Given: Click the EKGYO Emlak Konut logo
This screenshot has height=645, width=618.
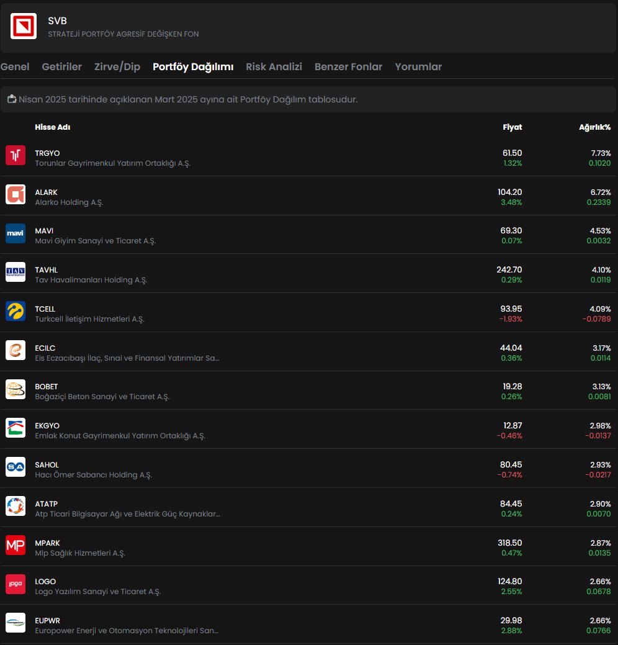Looking at the screenshot, I should pyautogui.click(x=16, y=428).
